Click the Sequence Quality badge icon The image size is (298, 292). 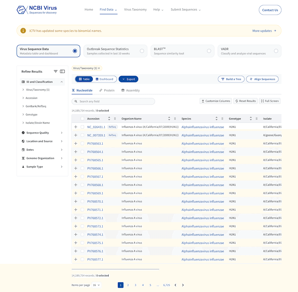point(23,133)
